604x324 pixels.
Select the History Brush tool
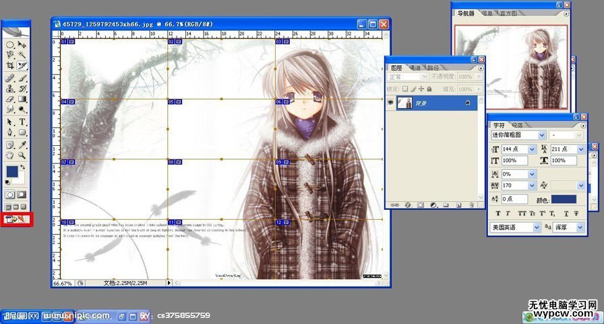(22, 89)
